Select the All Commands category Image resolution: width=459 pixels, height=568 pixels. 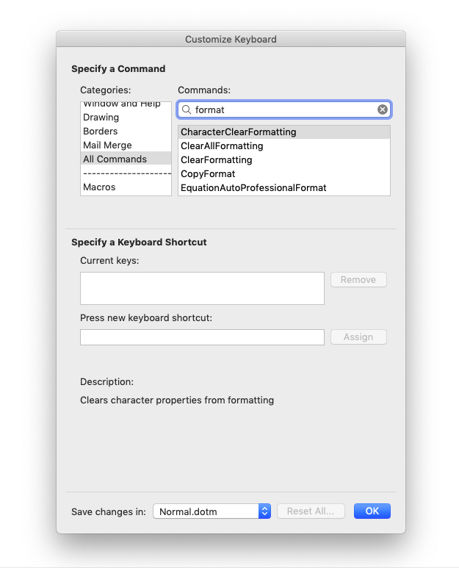coord(126,159)
